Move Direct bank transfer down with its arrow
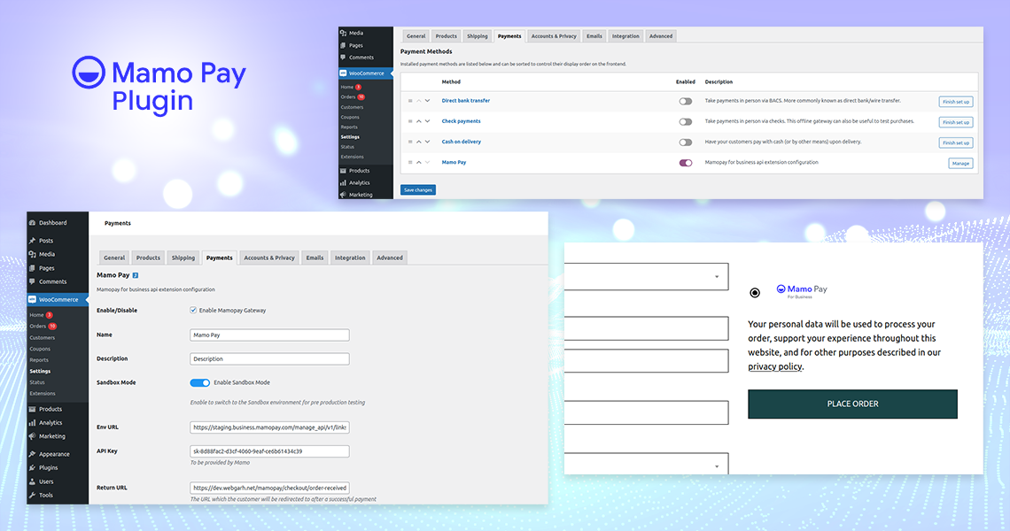This screenshot has width=1010, height=531. point(427,101)
